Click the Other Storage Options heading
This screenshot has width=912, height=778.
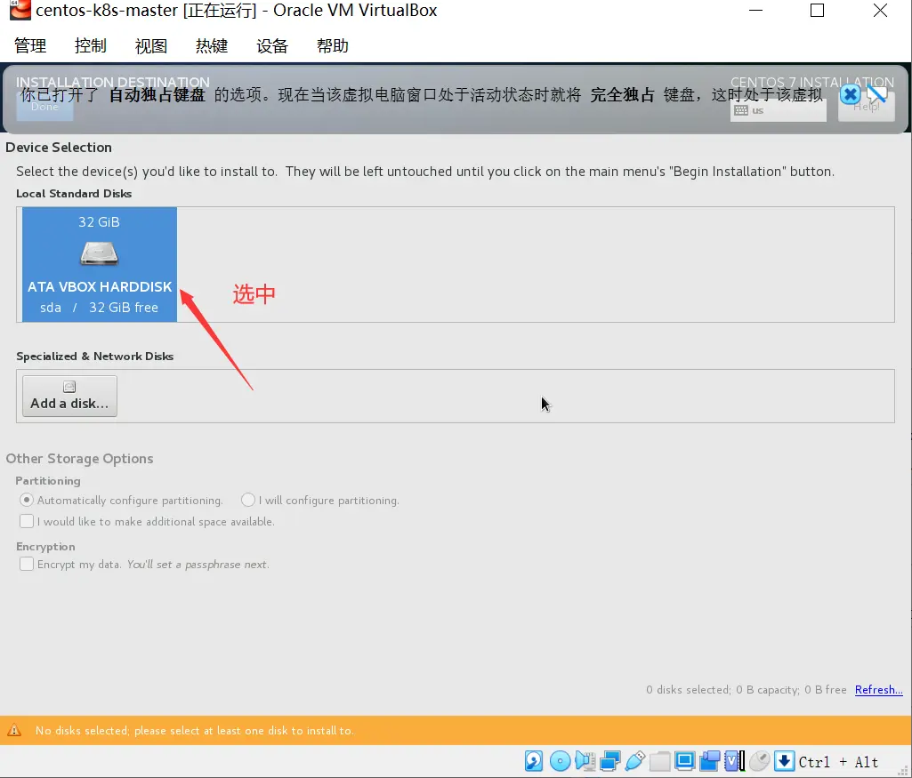(80, 459)
